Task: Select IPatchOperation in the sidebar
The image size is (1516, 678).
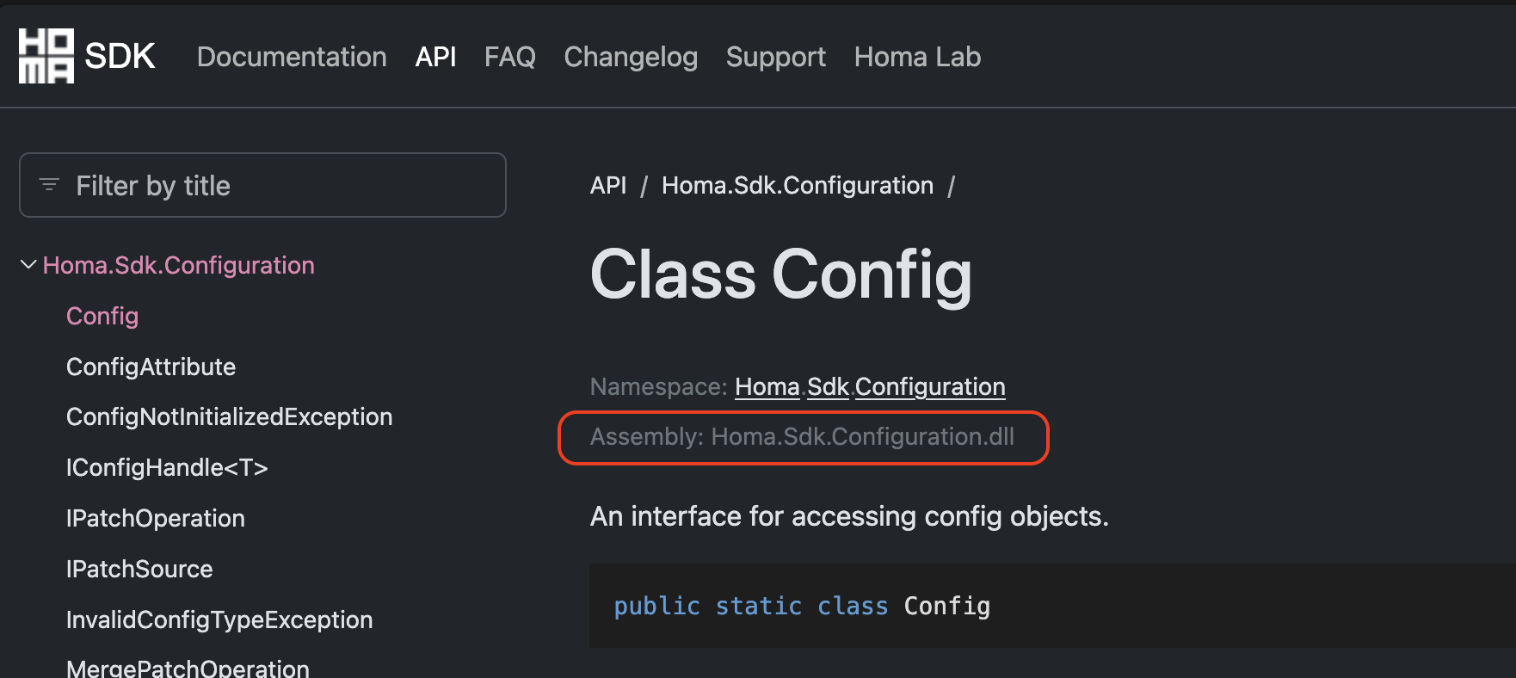Action: coord(156,518)
